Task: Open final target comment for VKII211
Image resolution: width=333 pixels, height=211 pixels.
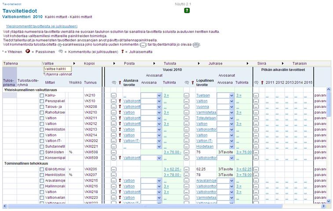Action: tap(187, 118)
